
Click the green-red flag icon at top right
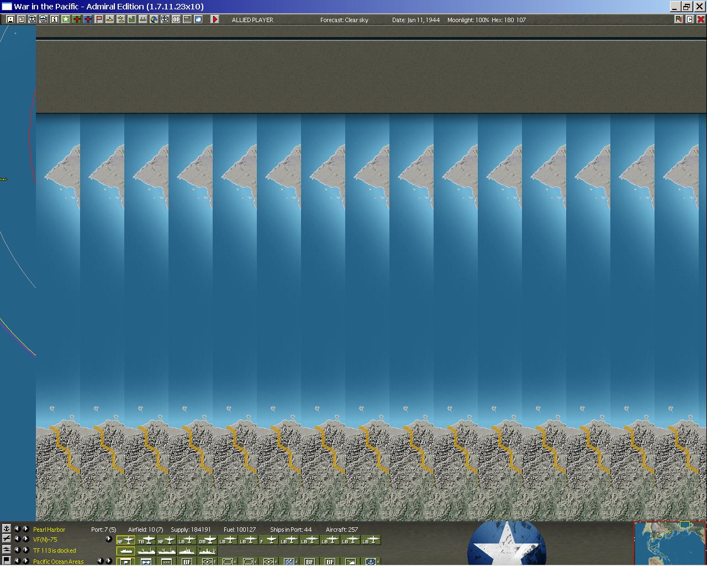tap(679, 19)
